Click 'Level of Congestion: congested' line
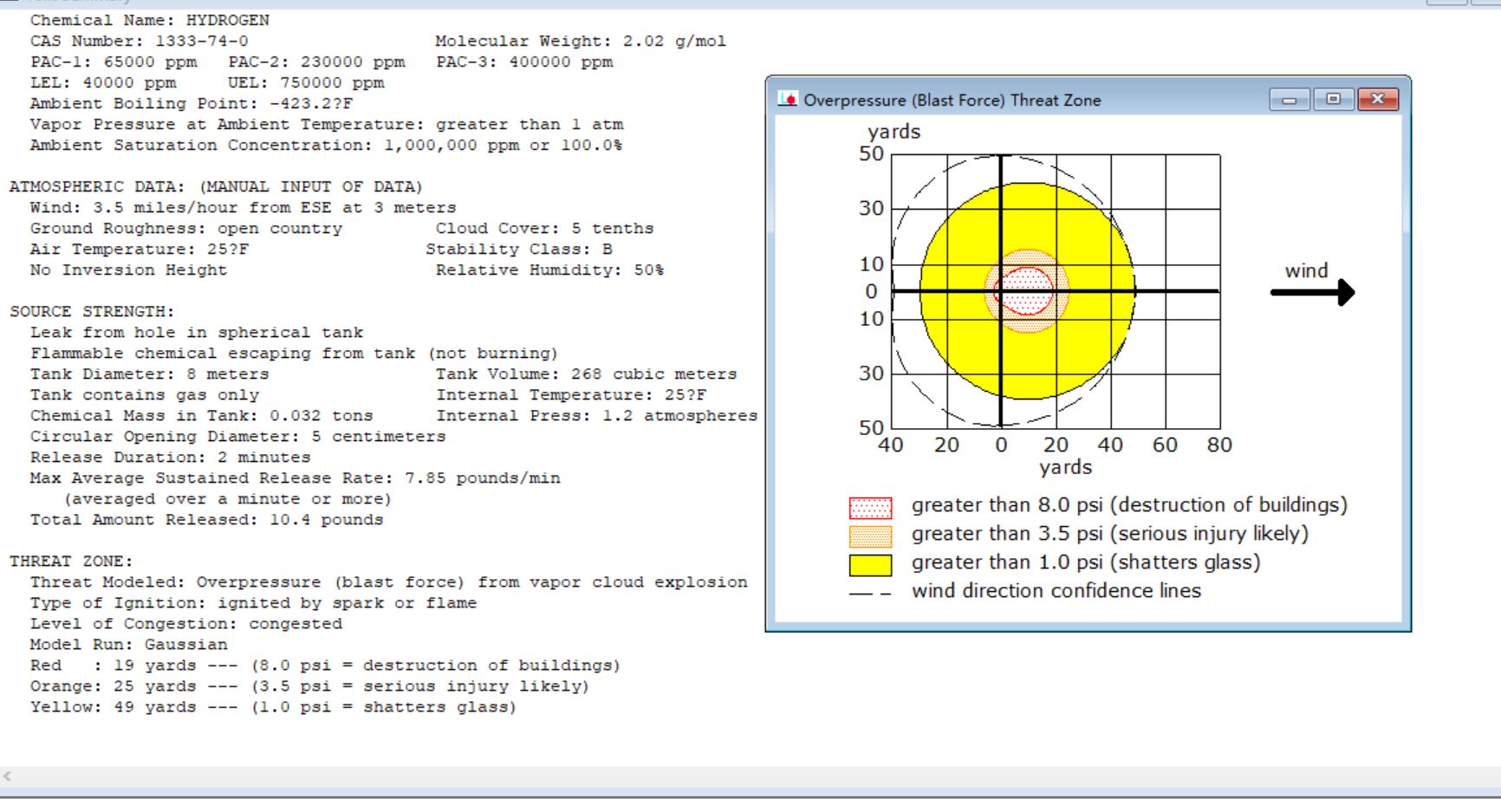 tap(186, 623)
